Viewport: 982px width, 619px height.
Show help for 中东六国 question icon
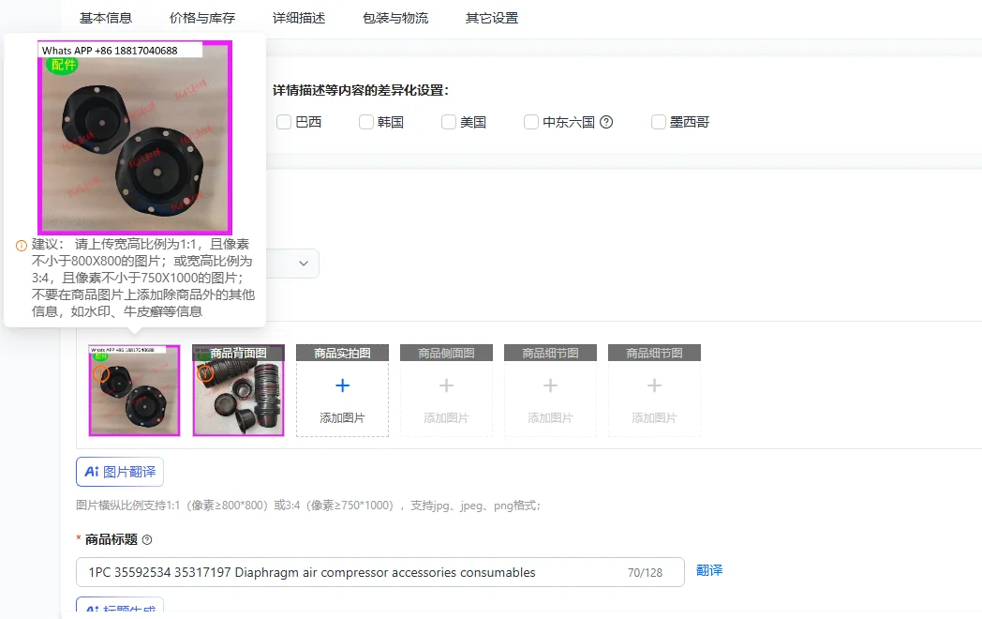[606, 122]
